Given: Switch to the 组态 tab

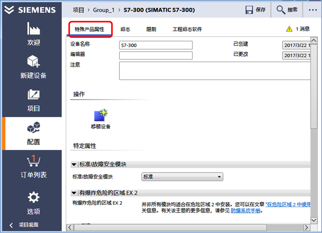Looking at the screenshot, I should [x=125, y=29].
